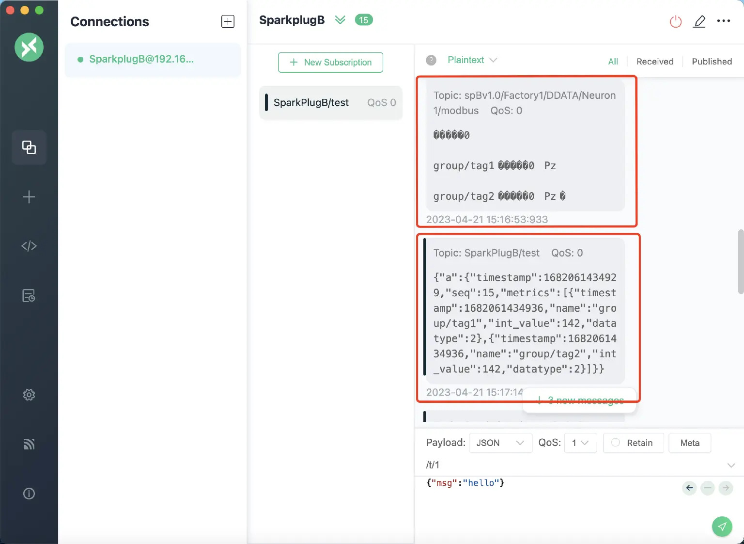Click the topic input field /t/1

point(572,465)
